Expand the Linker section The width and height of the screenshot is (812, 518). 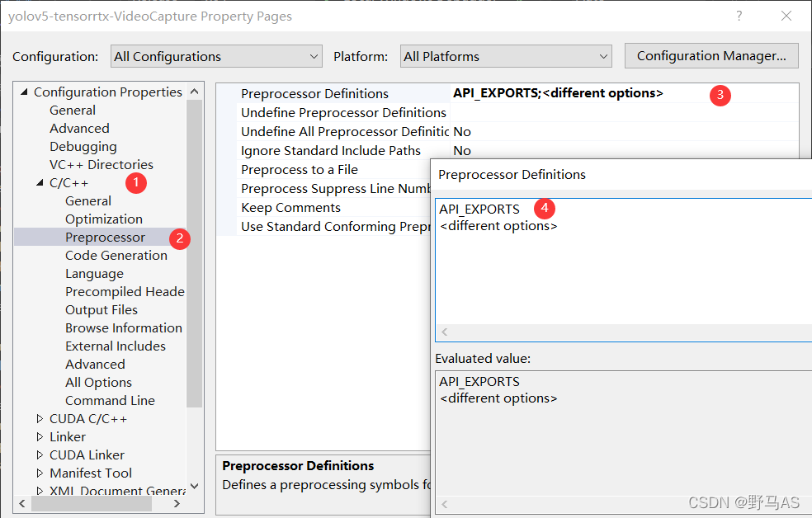coord(39,436)
